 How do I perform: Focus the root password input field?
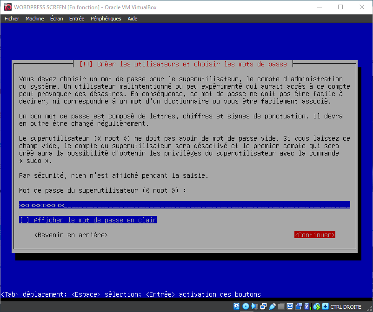[x=184, y=205]
